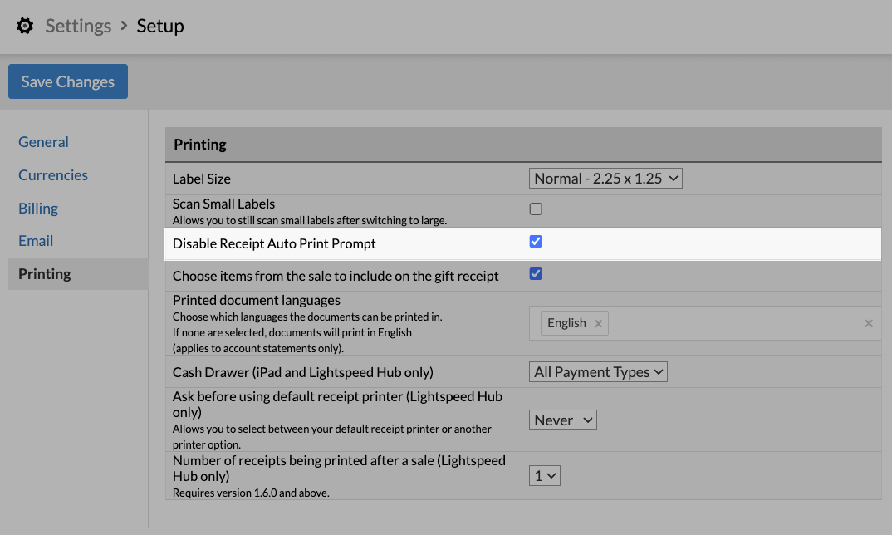Viewport: 892px width, 535px height.
Task: Enable the Scan Small Labels checkbox
Action: [x=536, y=209]
